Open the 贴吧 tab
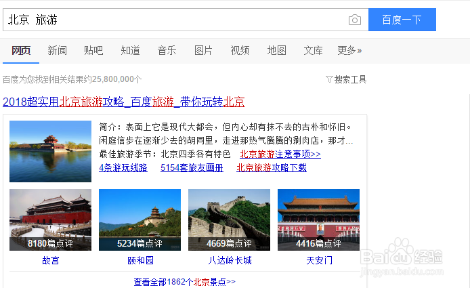470x288 pixels. [93, 50]
